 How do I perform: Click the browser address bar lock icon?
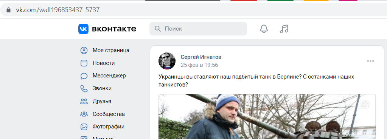click(x=9, y=10)
